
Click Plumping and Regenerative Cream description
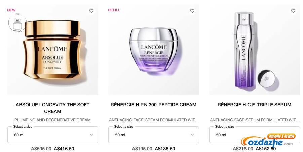pyautogui.click(x=52, y=120)
